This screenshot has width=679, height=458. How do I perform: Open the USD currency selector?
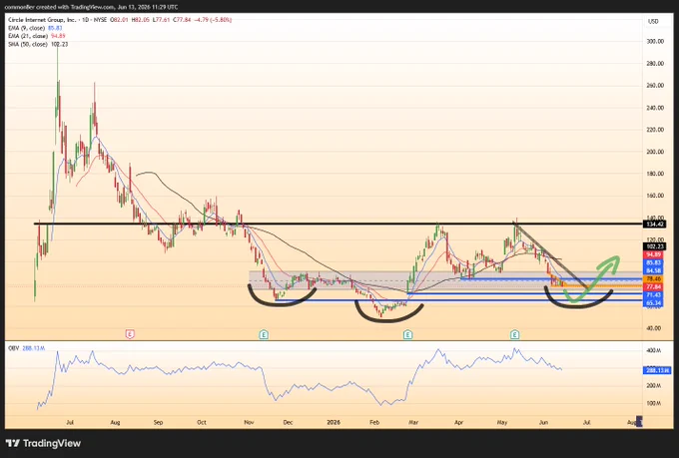click(x=653, y=21)
